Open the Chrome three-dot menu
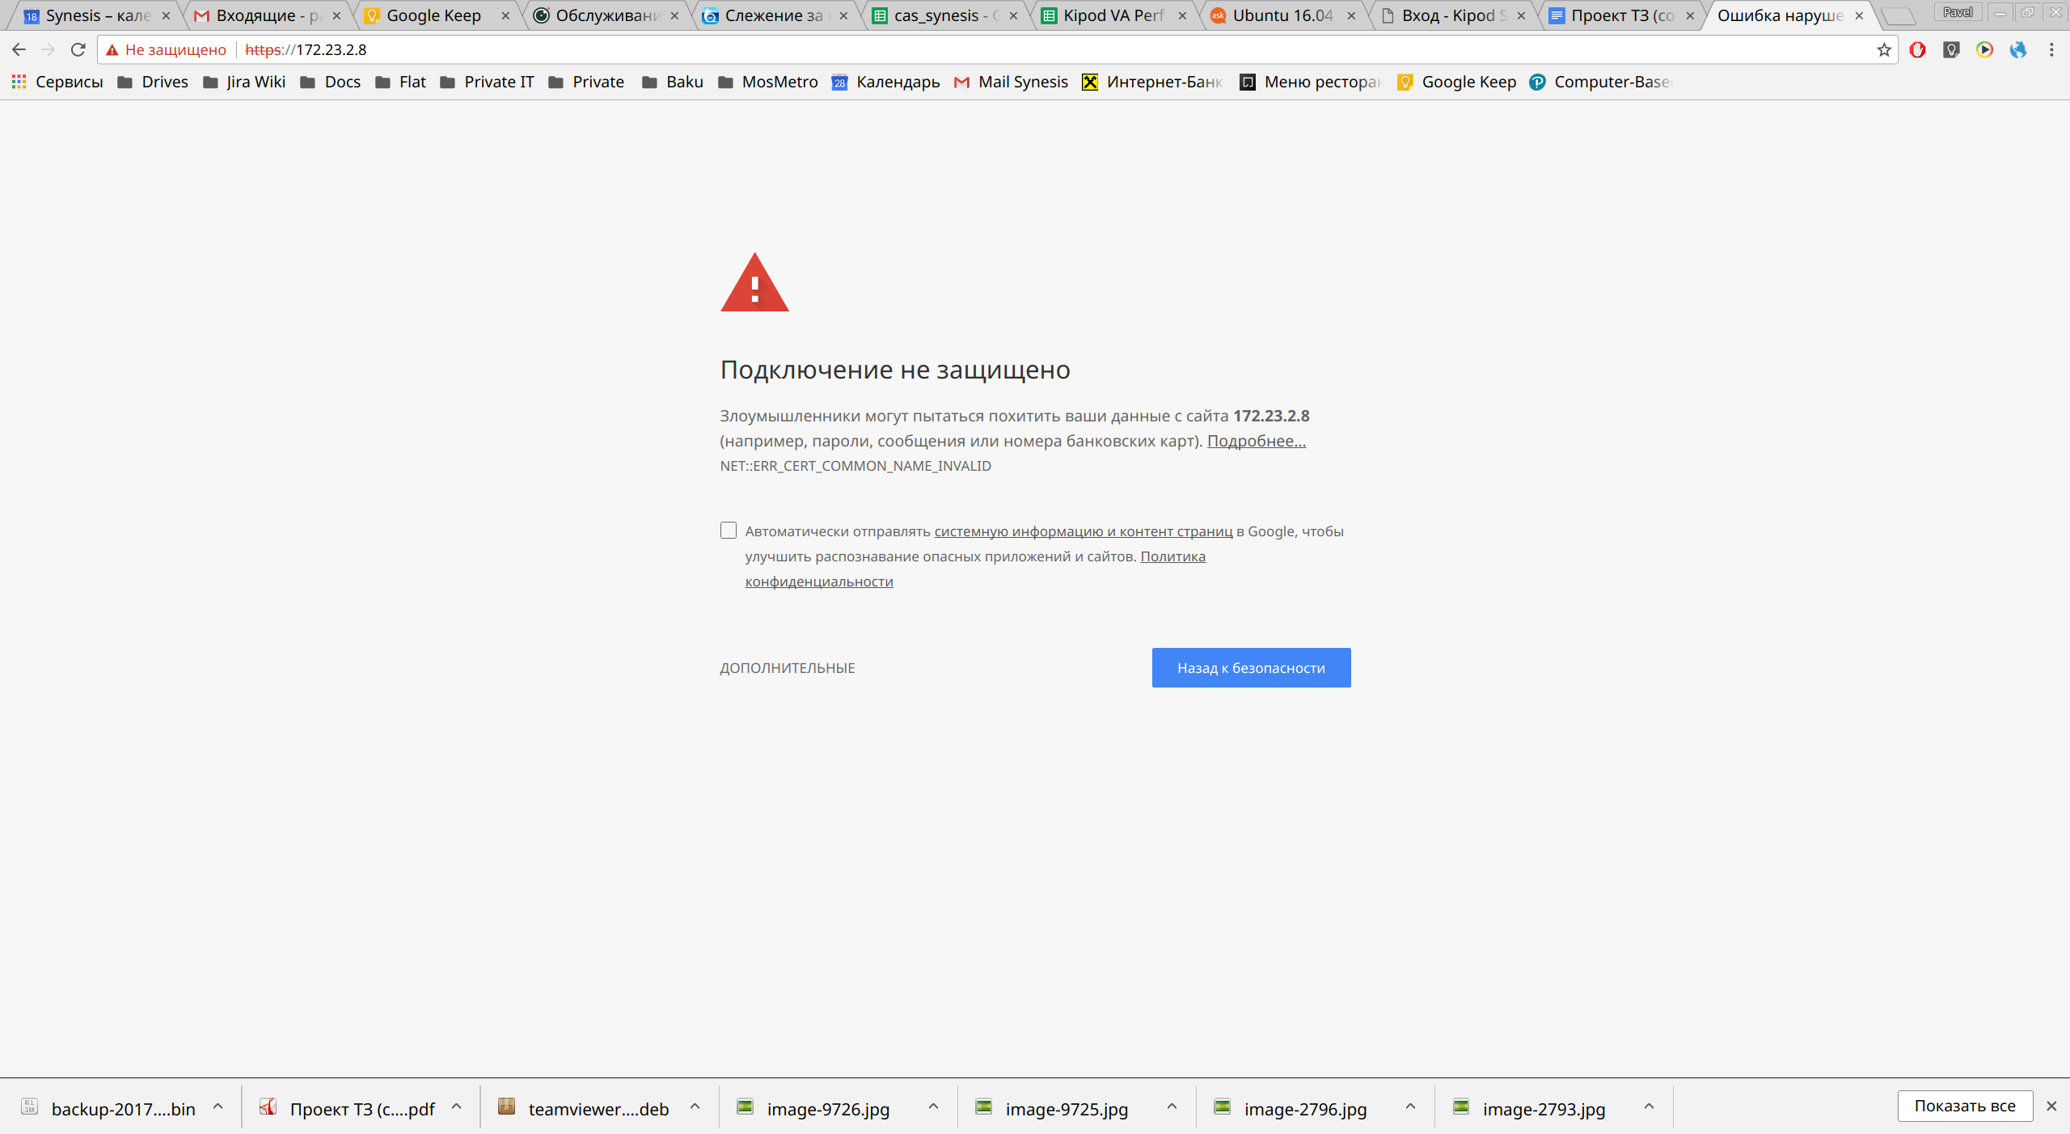Screen dimensions: 2070x1134 tap(2051, 49)
